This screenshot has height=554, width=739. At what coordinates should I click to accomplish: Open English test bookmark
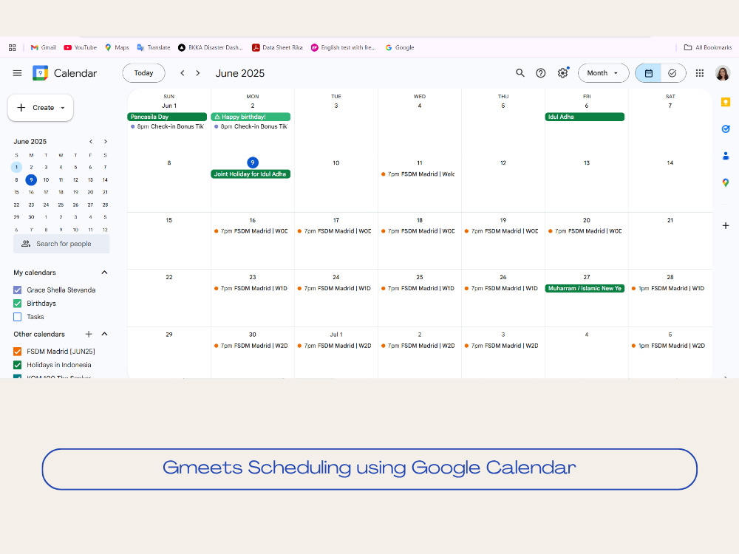click(343, 47)
